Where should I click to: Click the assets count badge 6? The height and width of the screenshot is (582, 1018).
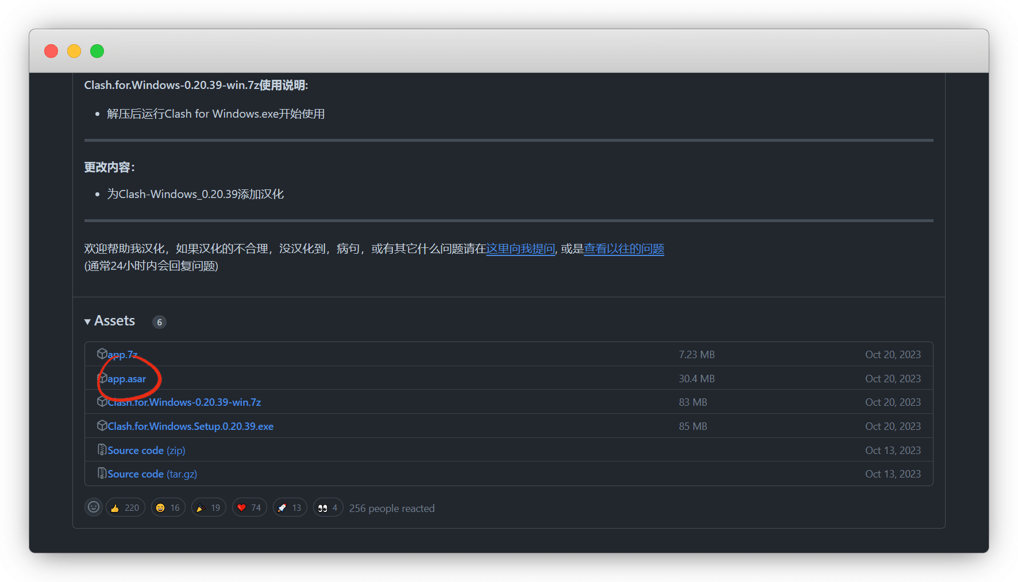coord(159,322)
